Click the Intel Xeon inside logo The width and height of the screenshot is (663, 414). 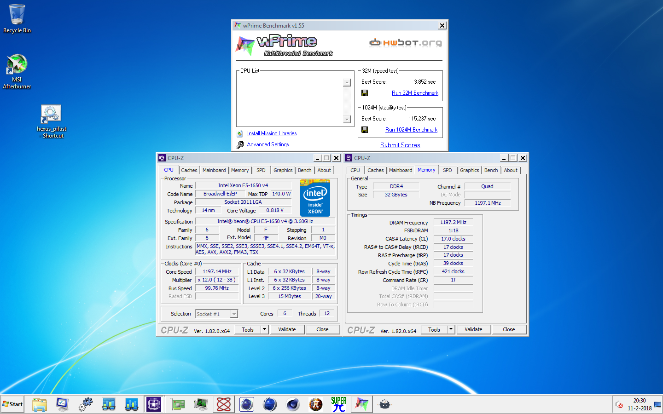(315, 198)
